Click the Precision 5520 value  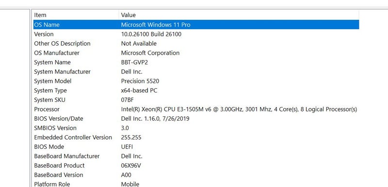click(140, 81)
